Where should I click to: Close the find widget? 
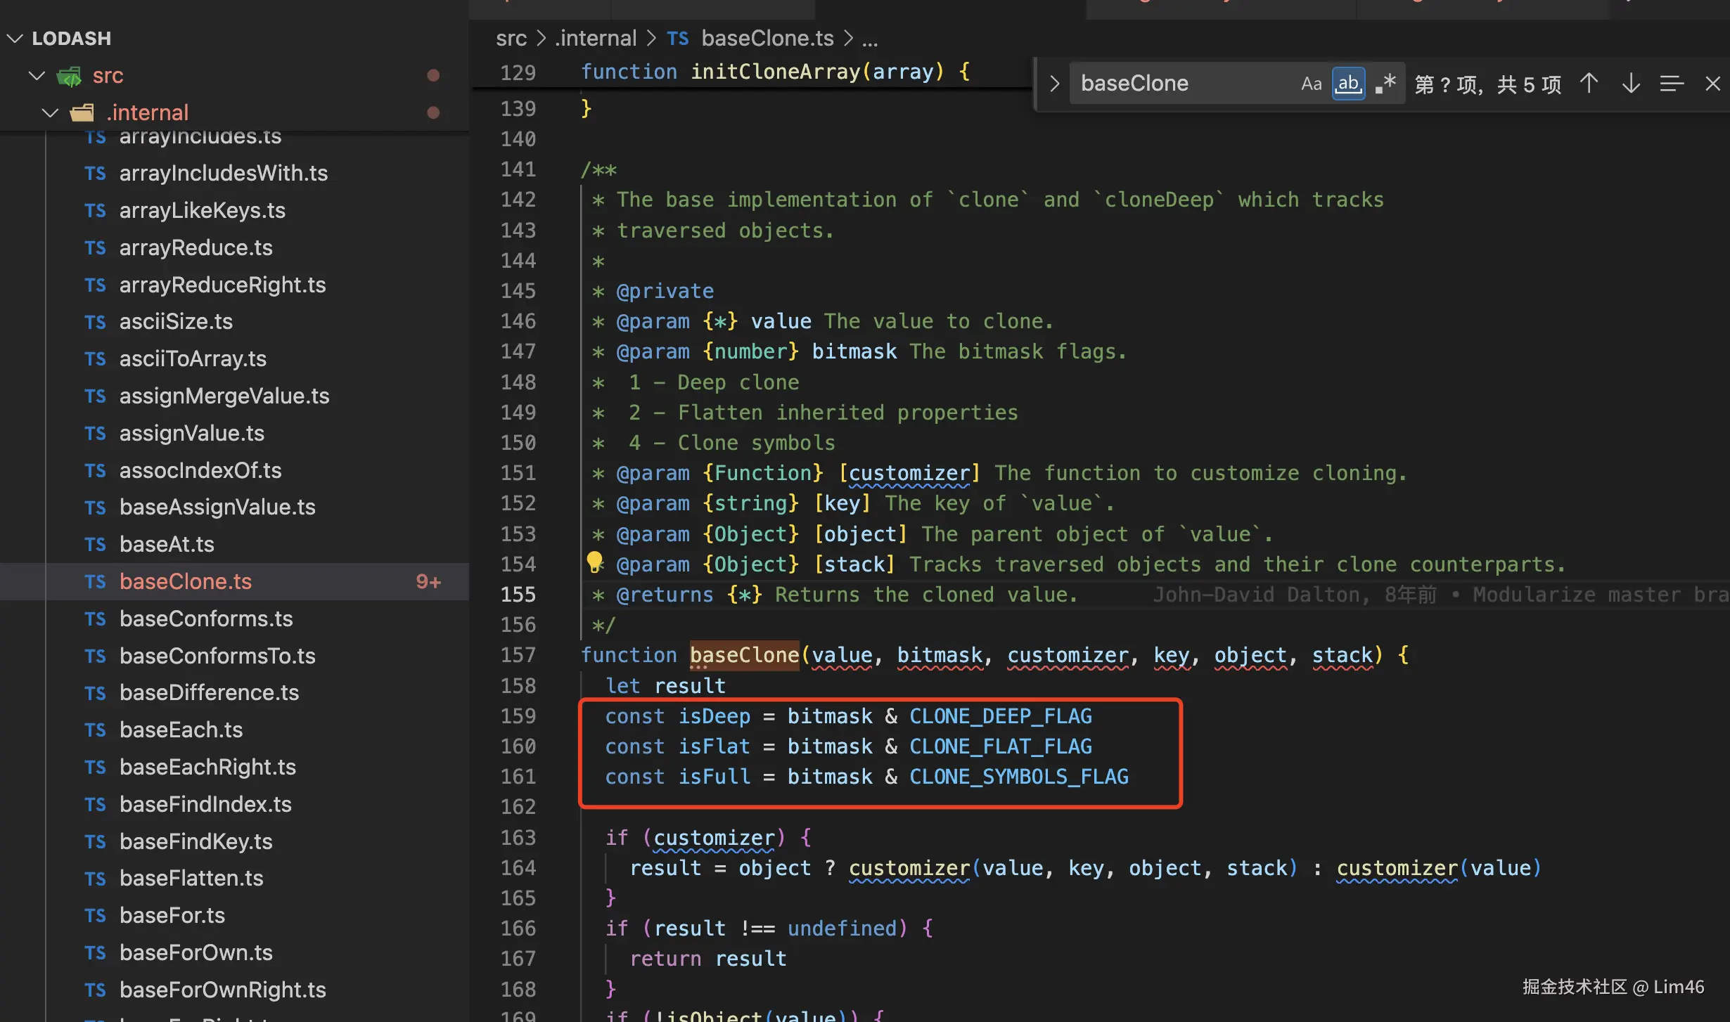tap(1712, 84)
